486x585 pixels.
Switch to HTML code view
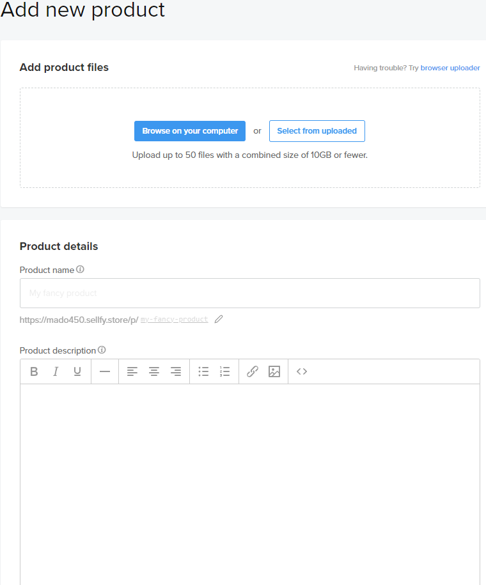302,371
